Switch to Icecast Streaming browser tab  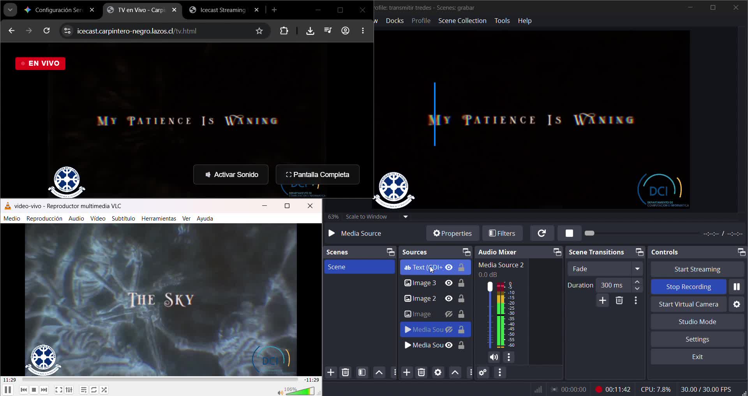(223, 10)
